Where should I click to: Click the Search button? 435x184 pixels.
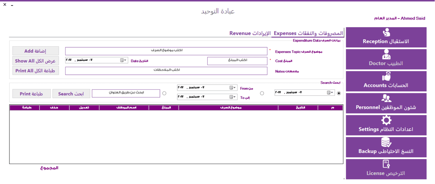coord(71,94)
